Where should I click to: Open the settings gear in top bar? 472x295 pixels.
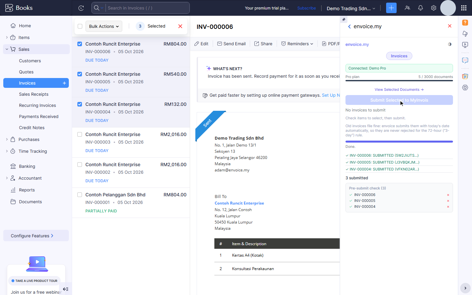[x=434, y=8]
